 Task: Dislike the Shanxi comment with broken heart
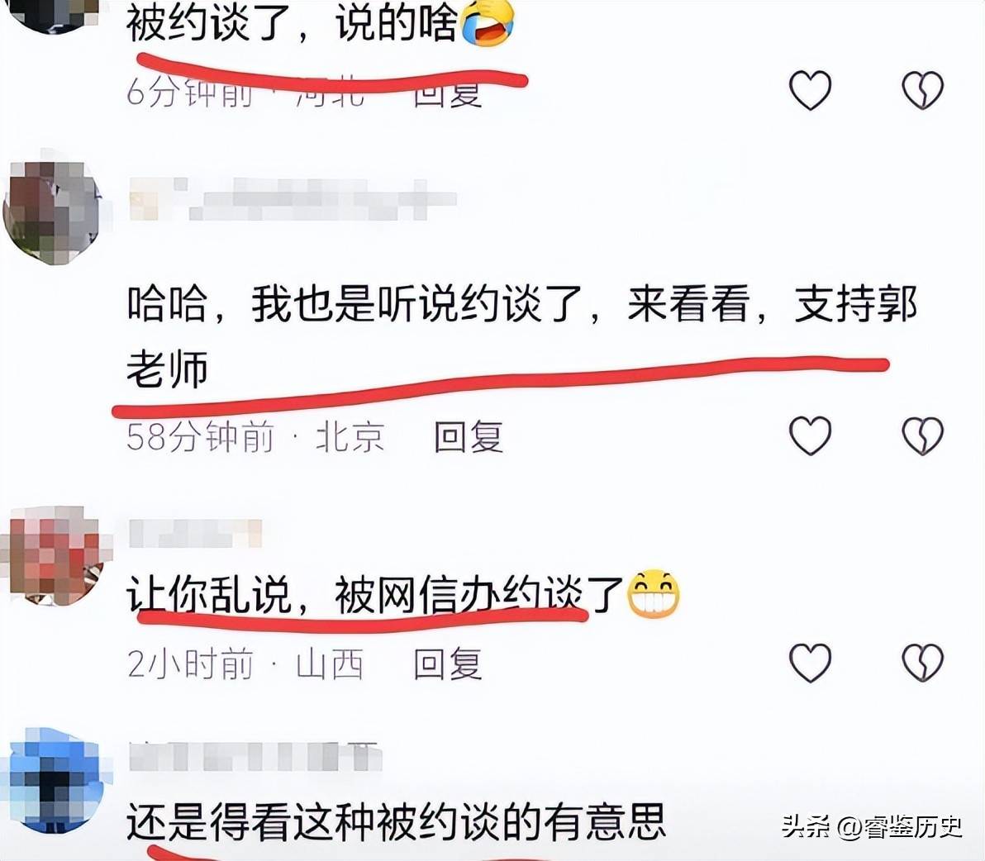(922, 663)
